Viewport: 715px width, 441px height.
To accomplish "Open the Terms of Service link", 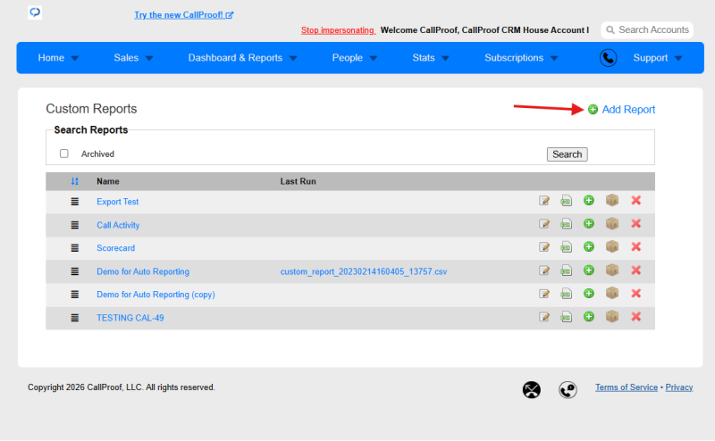I will (x=627, y=387).
